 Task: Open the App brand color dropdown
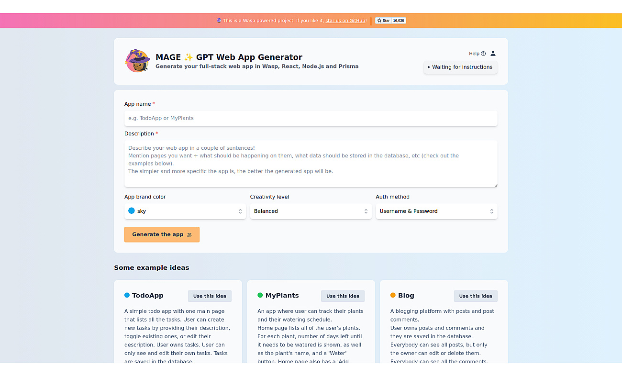(x=185, y=211)
